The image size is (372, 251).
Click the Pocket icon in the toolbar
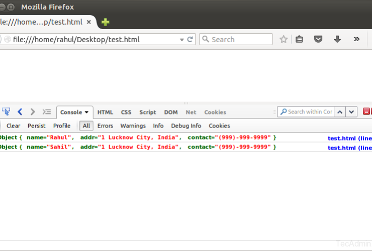pyautogui.click(x=318, y=39)
